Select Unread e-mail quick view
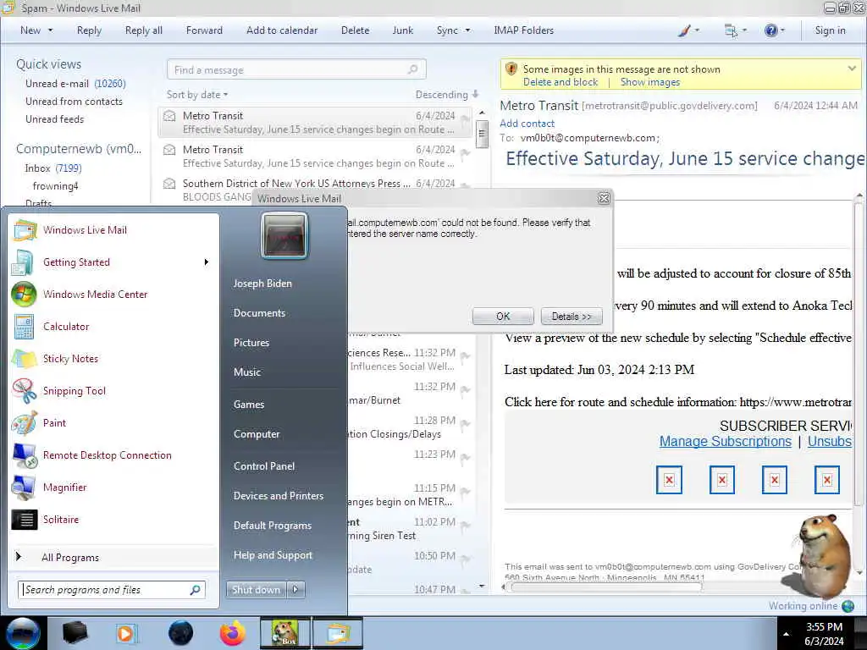The width and height of the screenshot is (867, 650). point(75,84)
